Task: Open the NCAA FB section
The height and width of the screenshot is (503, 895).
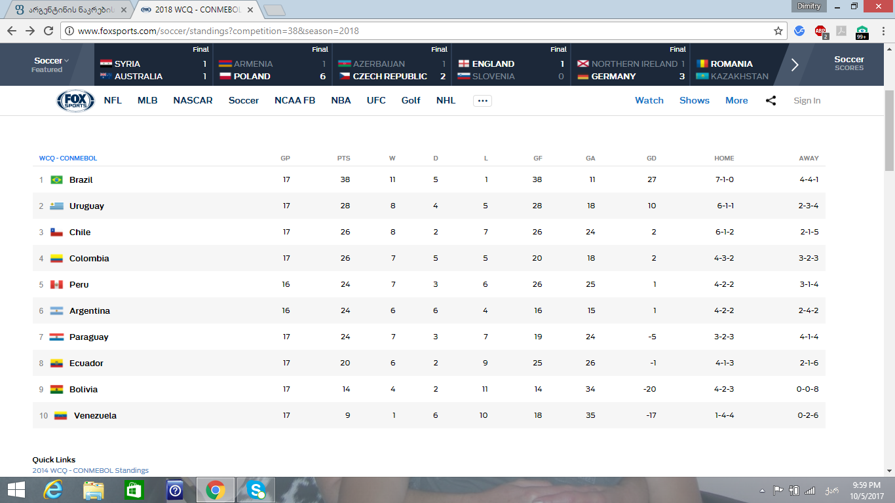Action: tap(295, 100)
